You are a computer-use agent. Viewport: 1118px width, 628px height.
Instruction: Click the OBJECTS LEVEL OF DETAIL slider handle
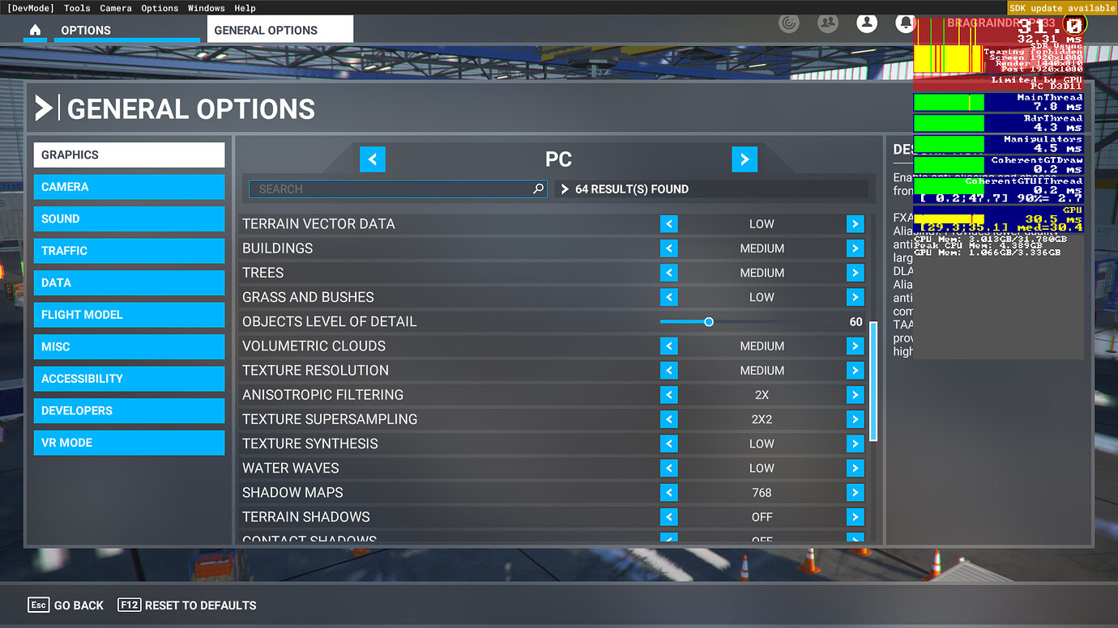(709, 321)
